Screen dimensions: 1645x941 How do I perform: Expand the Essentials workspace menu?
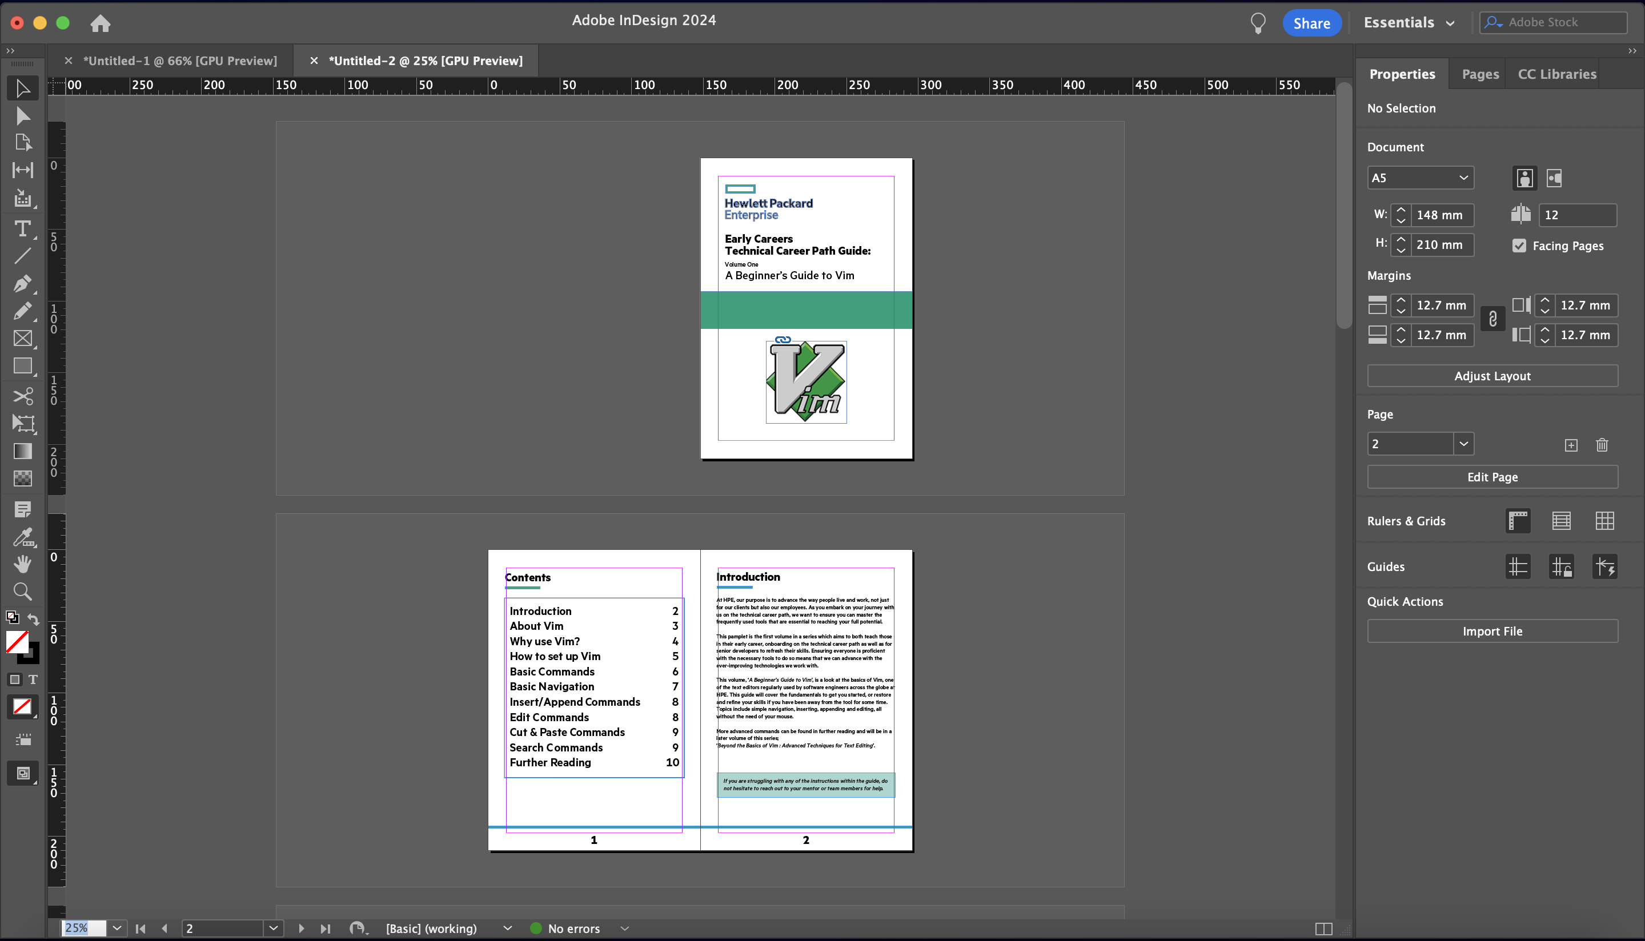click(1409, 23)
